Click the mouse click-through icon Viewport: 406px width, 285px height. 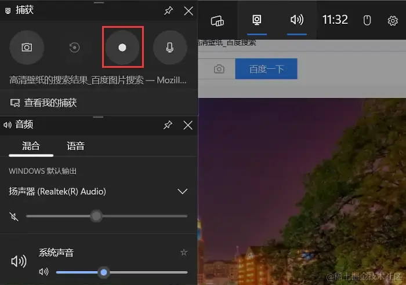(x=367, y=20)
